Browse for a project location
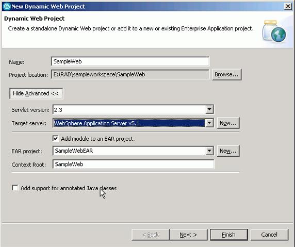This screenshot has height=247, width=295. pyautogui.click(x=226, y=74)
